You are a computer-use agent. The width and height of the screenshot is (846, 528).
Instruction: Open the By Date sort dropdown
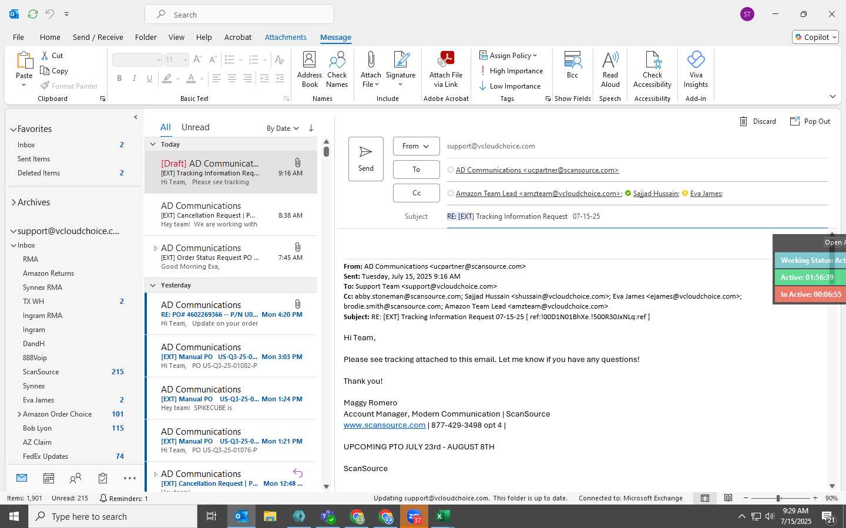coord(283,128)
